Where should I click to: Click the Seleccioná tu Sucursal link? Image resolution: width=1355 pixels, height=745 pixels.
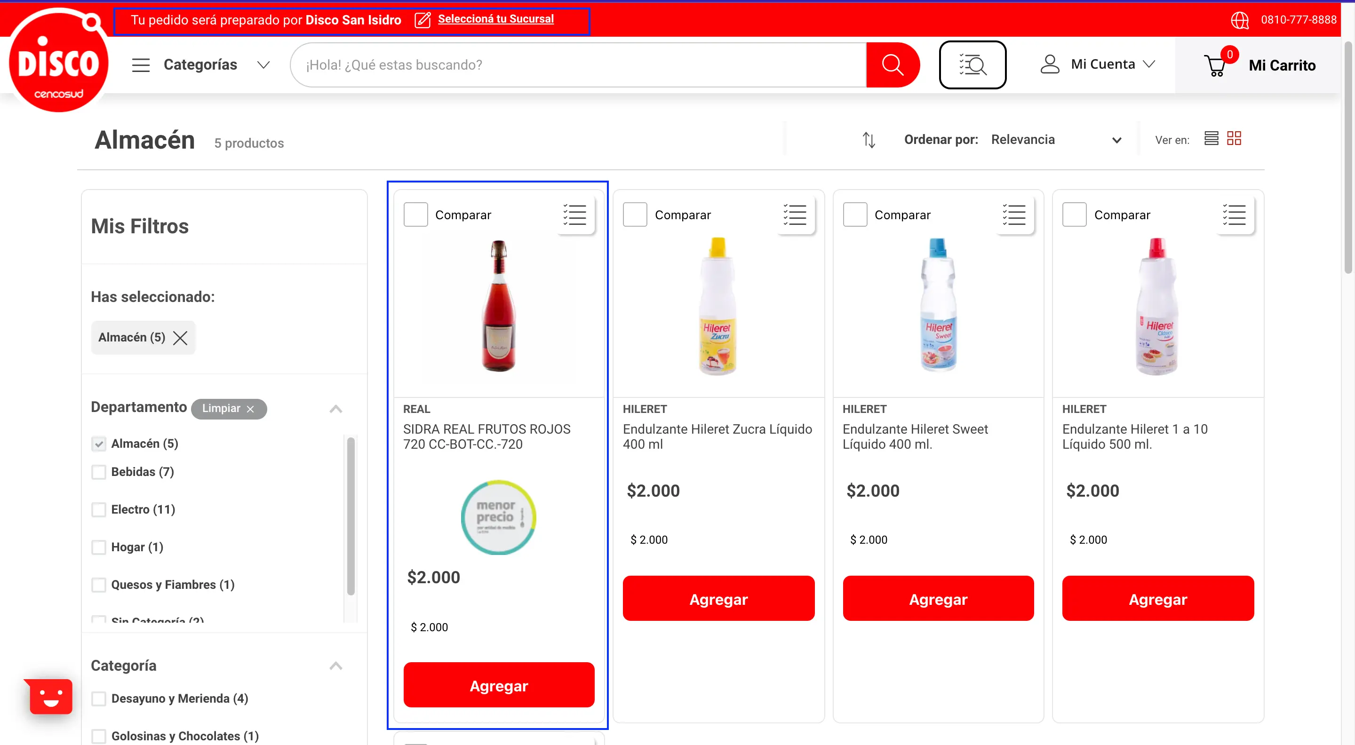coord(496,19)
